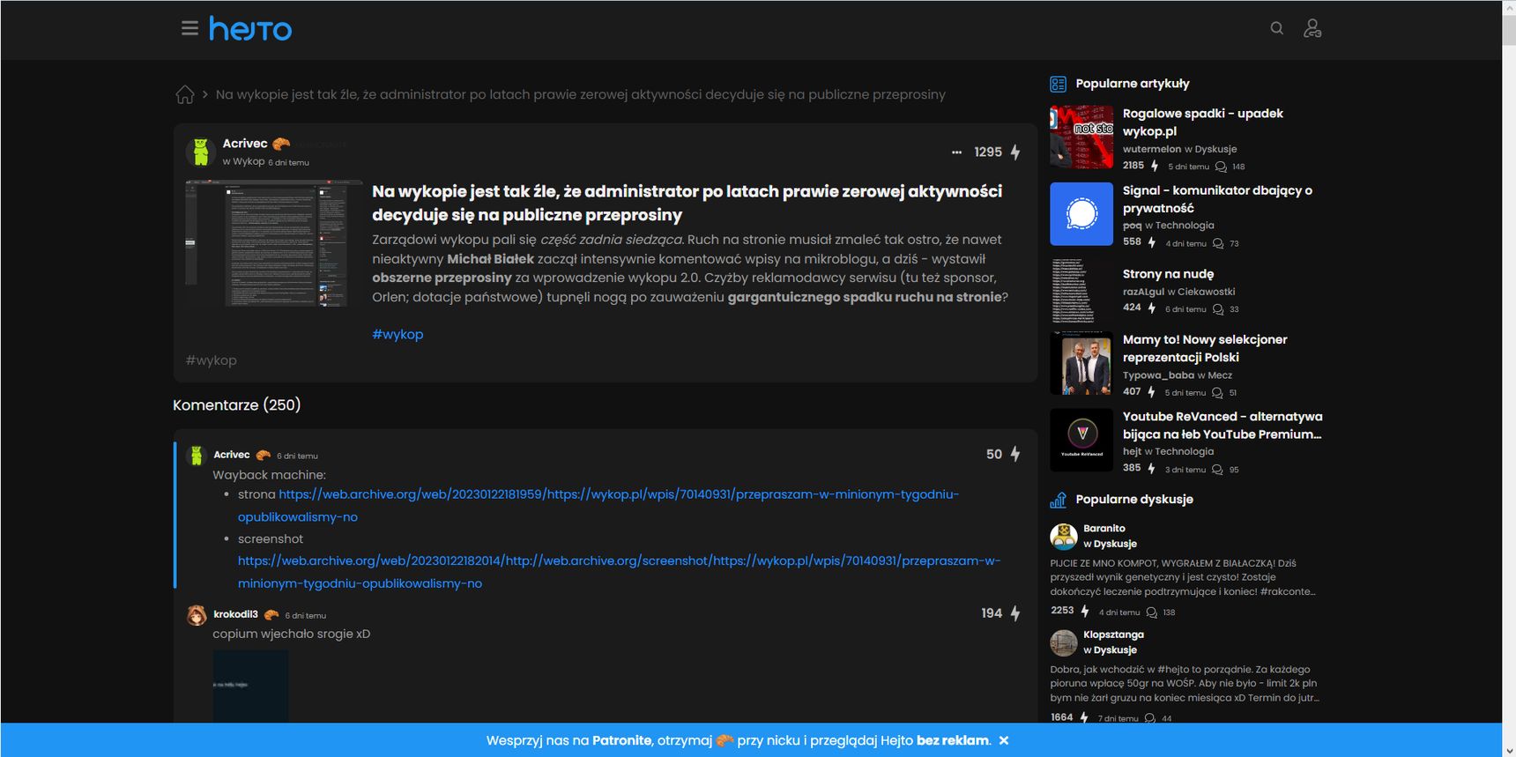This screenshot has height=757, width=1516.
Task: Open the Popularne dyskusje heading
Action: coord(1134,499)
